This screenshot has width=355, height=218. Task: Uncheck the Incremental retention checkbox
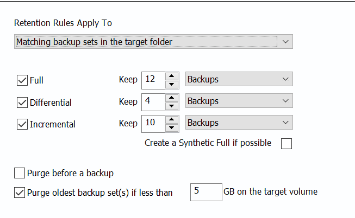tap(22, 124)
